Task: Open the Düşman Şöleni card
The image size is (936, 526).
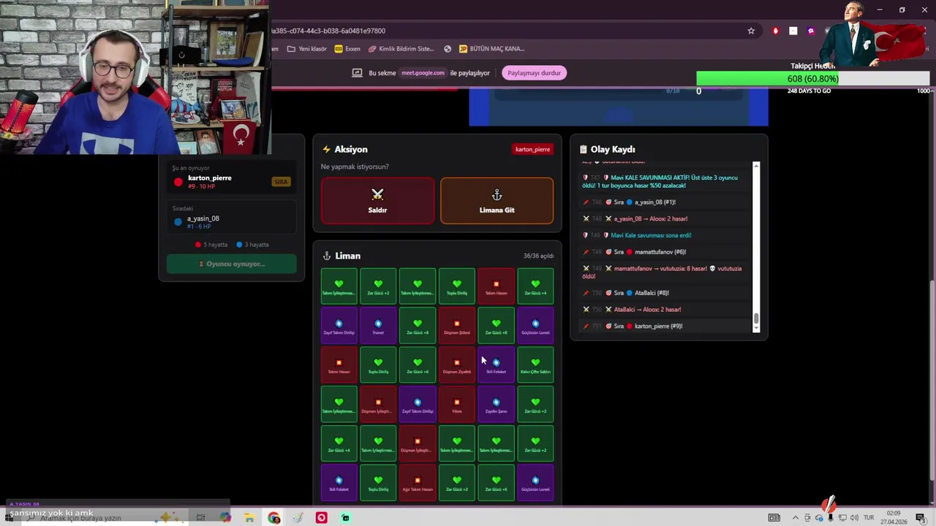Action: click(457, 325)
